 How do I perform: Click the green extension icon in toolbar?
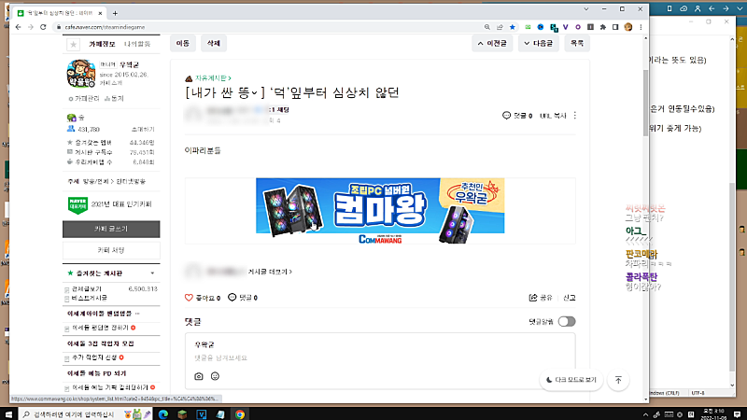(528, 27)
